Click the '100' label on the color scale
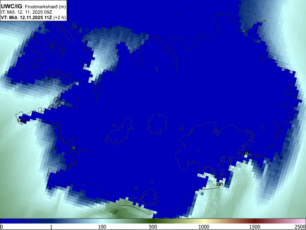Image resolution: width=306 pixels, height=230 pixels. (x=102, y=227)
